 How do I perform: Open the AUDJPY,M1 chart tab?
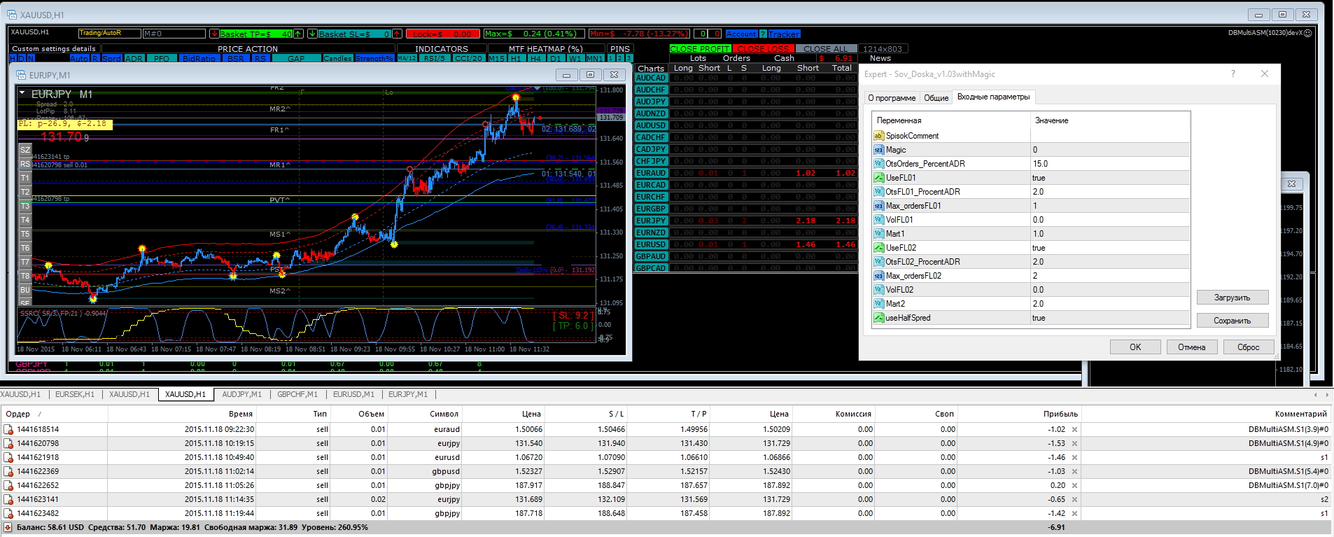click(241, 394)
